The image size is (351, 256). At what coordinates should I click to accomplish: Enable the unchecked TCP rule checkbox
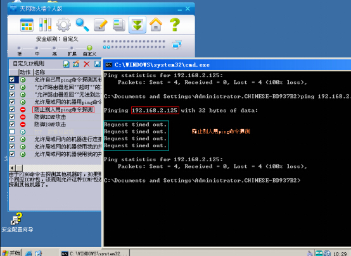click(x=12, y=132)
